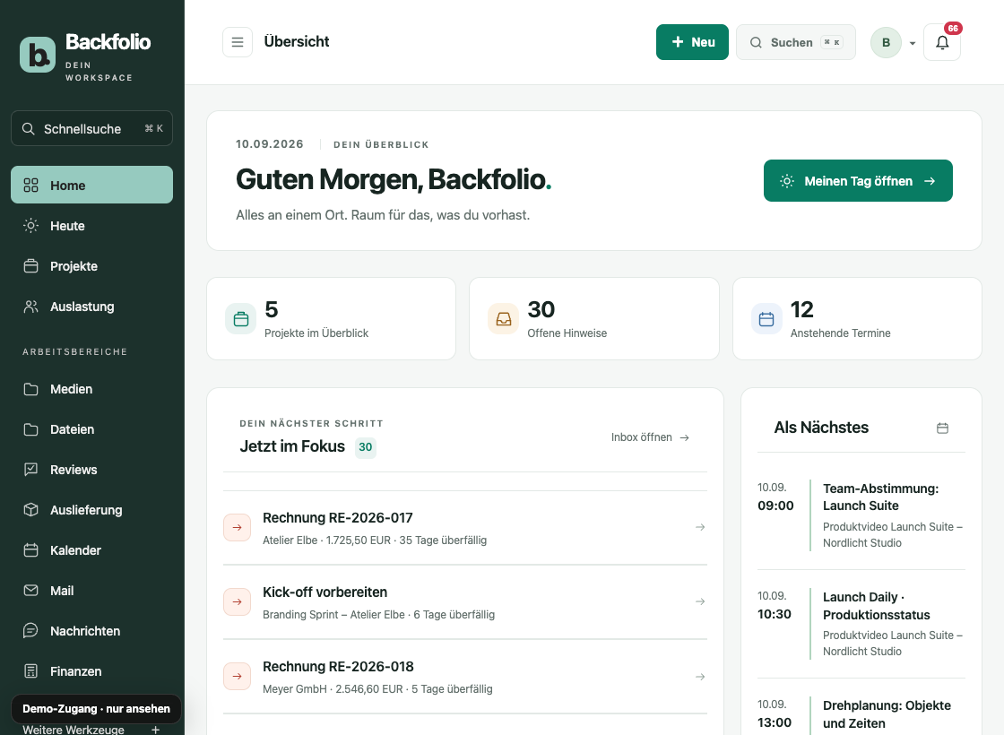The image size is (1004, 735).
Task: Click red arrow icon for Rechnung RE-2026-018
Action: (237, 676)
